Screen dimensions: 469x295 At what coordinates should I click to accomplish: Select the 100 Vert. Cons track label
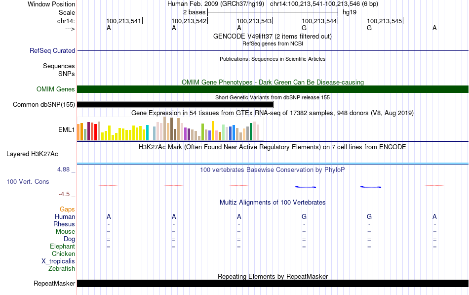(28, 181)
